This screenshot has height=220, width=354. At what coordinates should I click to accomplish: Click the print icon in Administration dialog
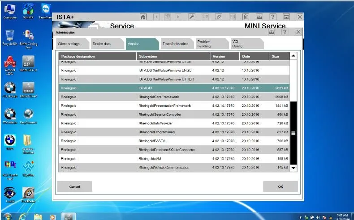(272, 32)
